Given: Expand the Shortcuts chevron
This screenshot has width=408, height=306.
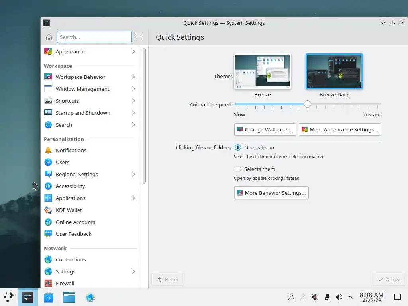Looking at the screenshot, I should pyautogui.click(x=133, y=101).
